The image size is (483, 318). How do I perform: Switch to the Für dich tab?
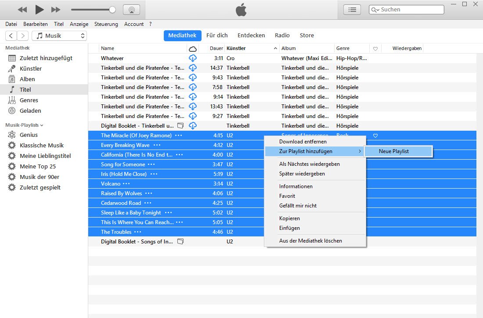click(217, 36)
